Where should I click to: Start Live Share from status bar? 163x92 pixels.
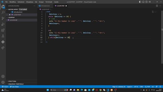click(x=14, y=87)
